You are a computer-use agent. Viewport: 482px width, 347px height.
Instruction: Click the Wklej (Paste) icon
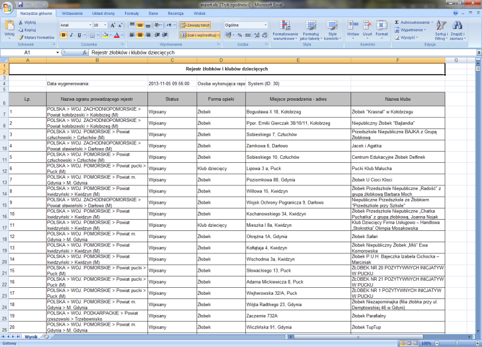tap(9, 26)
